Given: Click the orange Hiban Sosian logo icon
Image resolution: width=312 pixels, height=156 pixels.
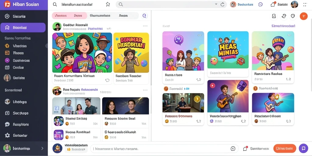Looking at the screenshot, I should [x=7, y=4].
